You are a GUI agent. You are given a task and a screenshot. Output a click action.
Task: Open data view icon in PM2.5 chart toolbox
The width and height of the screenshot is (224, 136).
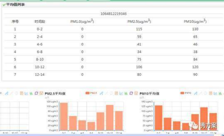point(116,93)
